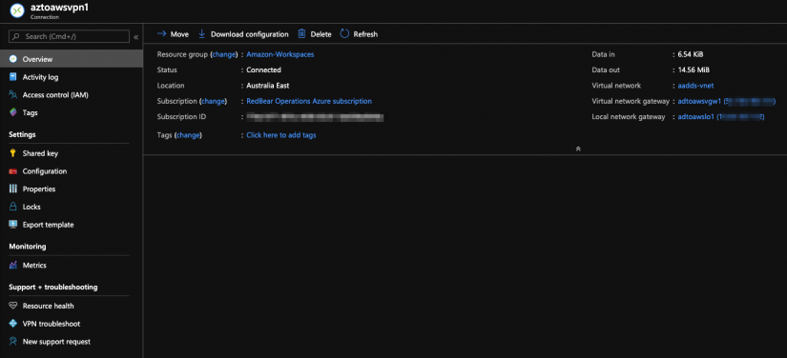Screen dimensions: 787x358
Task: Open the Overview menu item
Action: [72, 59]
